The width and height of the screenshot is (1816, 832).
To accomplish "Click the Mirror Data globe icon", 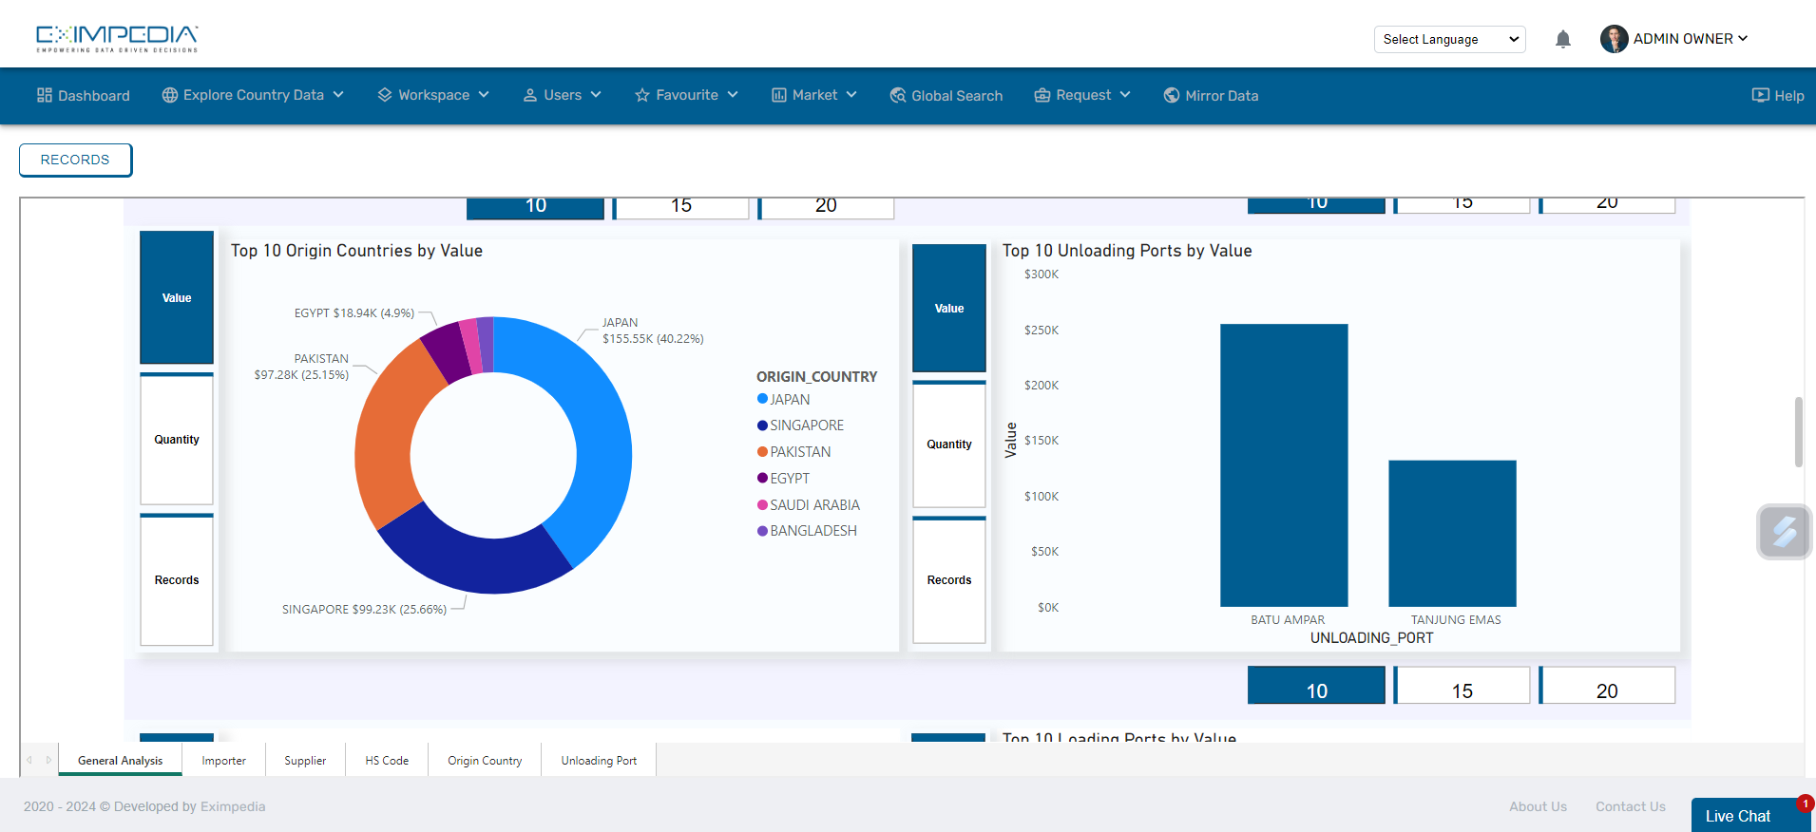I will tap(1172, 95).
